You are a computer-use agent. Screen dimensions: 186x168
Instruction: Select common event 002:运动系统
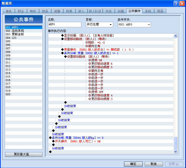coord(24,31)
